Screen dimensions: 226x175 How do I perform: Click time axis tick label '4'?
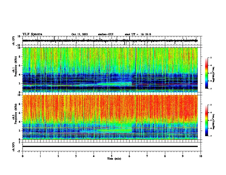(94, 156)
